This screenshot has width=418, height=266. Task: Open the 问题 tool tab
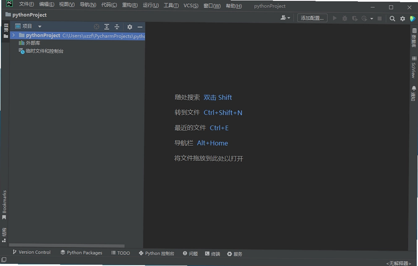tap(191, 253)
